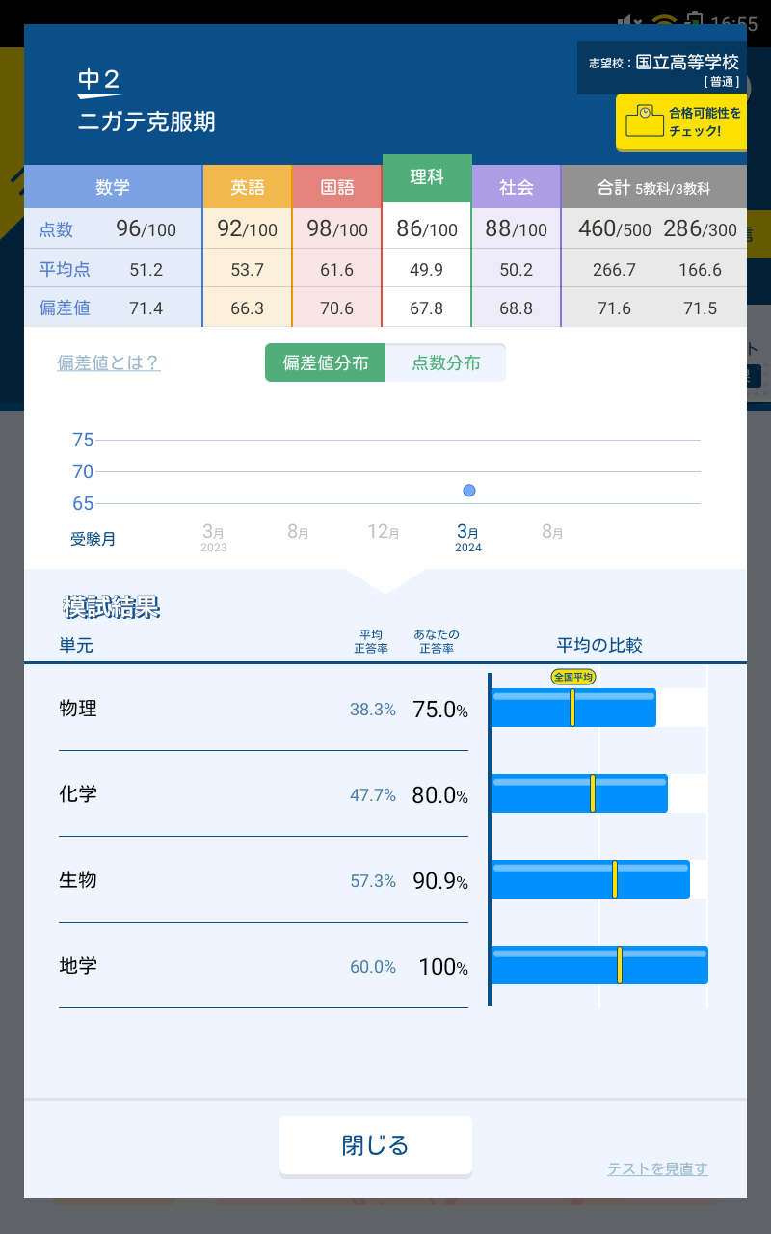This screenshot has height=1234, width=771.
Task: Open the 社会 subject tab
Action: 516,187
